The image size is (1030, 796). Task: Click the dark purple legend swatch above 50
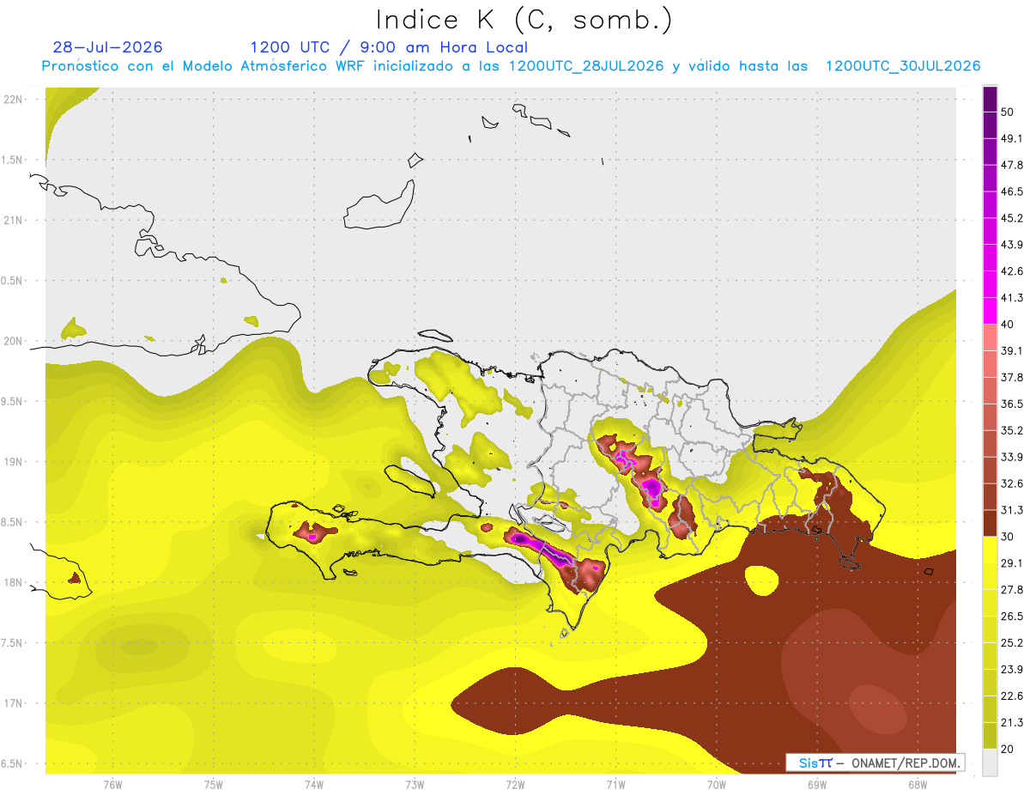coord(990,99)
